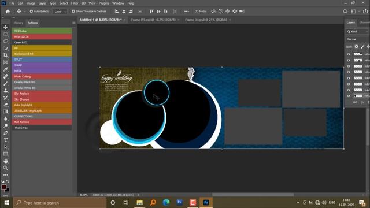The height and width of the screenshot is (208, 370).
Task: Toggle Show Transform Controls checkbox
Action: coord(73,11)
